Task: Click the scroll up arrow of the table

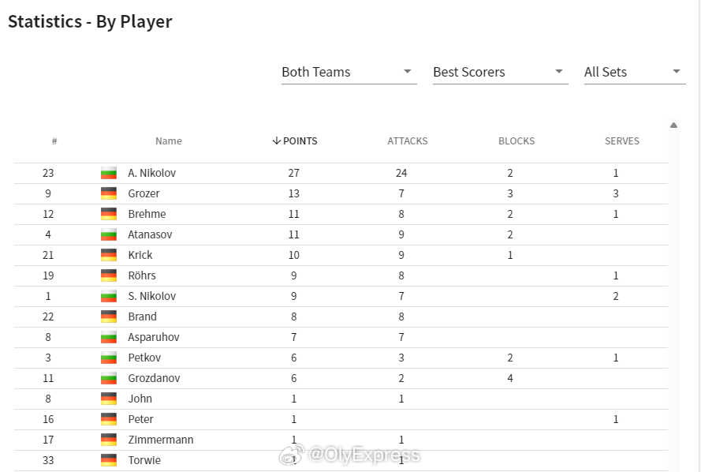Action: point(673,125)
